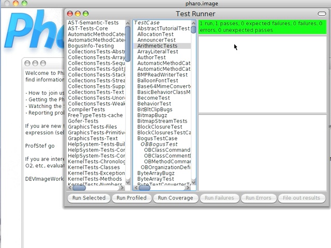Click left arrow of package list horizontal scrollbar
The width and height of the screenshot is (331, 248).
coord(70,188)
